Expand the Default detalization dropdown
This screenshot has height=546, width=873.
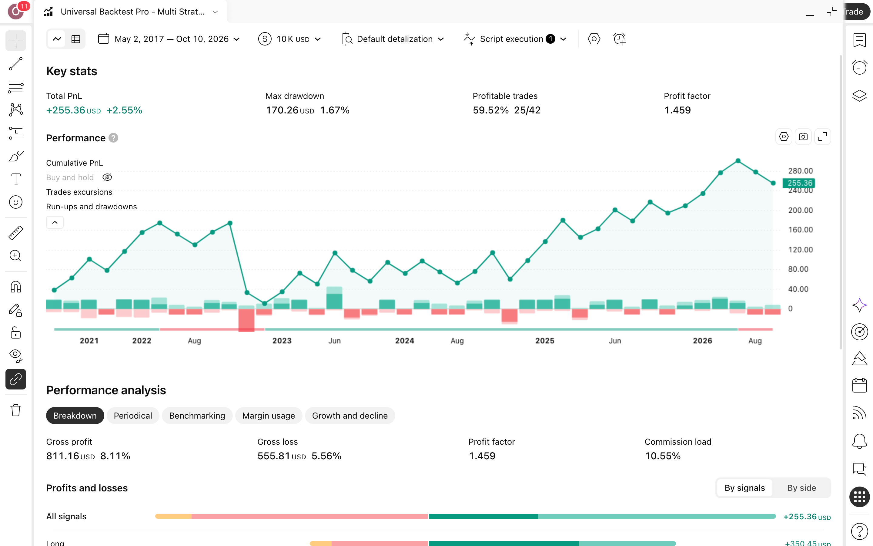[x=393, y=39]
